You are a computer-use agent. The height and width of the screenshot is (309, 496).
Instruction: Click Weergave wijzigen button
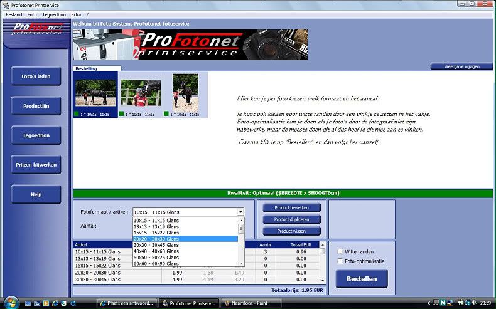click(461, 66)
